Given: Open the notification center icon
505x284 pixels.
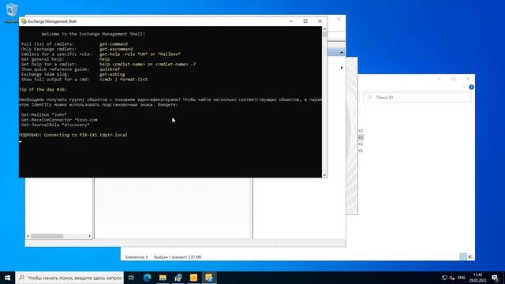Looking at the screenshot, I should tap(496, 278).
